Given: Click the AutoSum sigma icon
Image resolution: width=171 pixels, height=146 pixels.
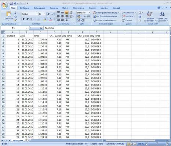Looking at the screenshot, I should [x=140, y=12].
